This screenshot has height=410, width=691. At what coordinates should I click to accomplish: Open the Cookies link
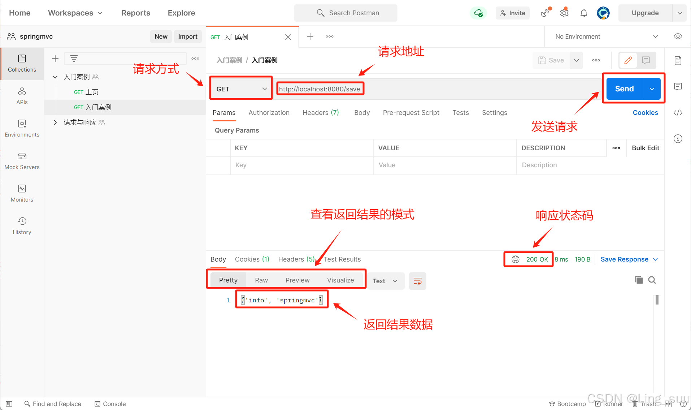click(x=645, y=113)
